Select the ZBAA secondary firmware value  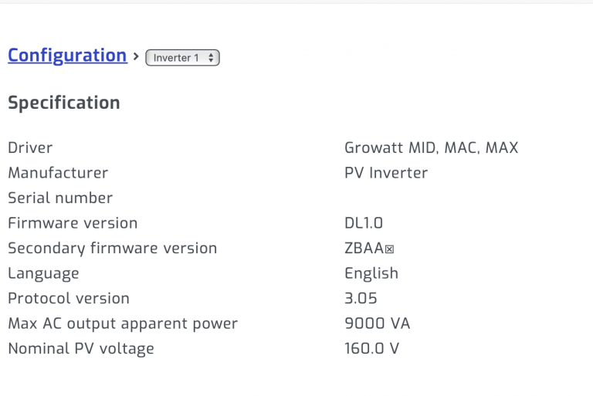click(x=369, y=249)
